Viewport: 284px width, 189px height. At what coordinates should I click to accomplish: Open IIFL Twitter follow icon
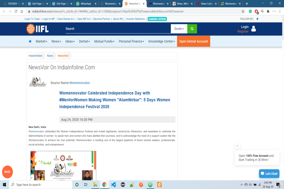pyautogui.click(x=257, y=19)
